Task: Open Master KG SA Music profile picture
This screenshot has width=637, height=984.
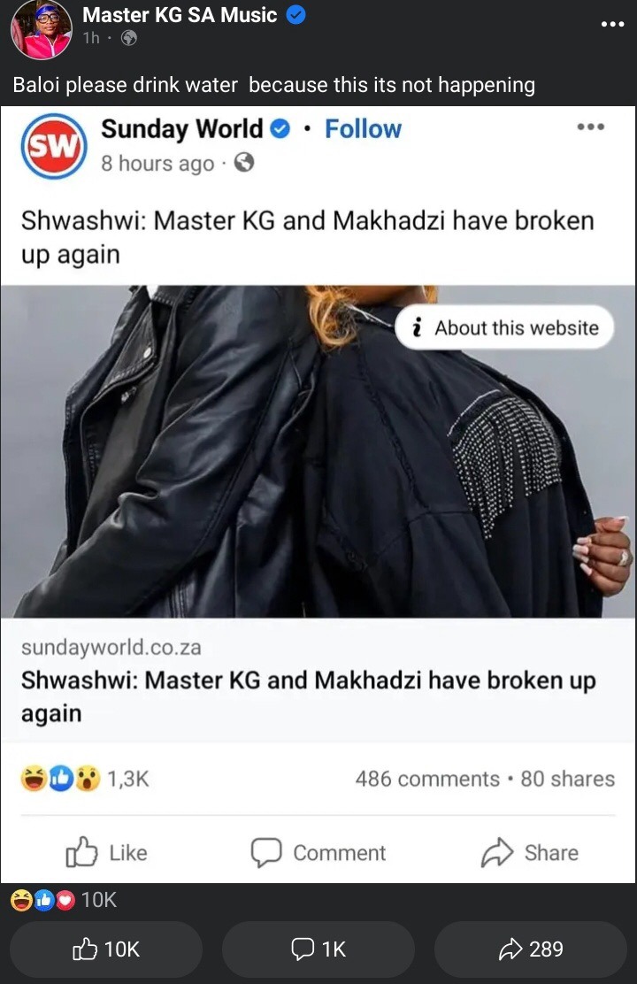Action: click(42, 29)
